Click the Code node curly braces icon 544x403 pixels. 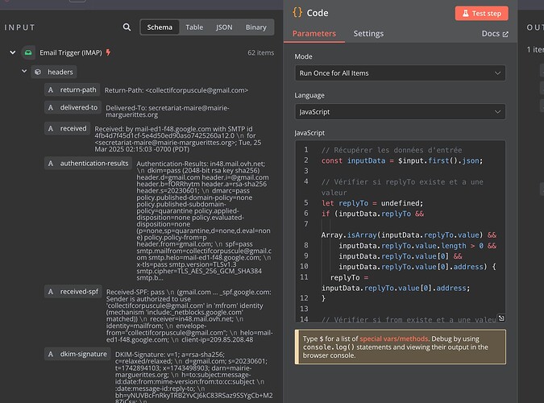[297, 13]
